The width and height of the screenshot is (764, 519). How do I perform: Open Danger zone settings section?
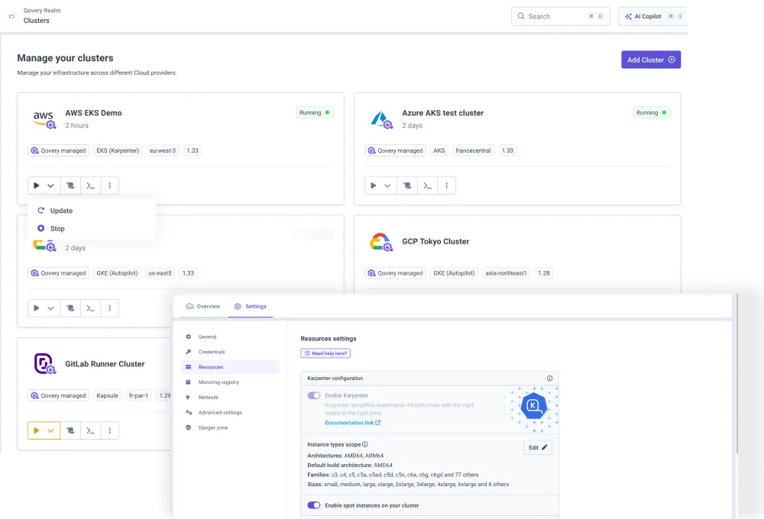(230, 427)
